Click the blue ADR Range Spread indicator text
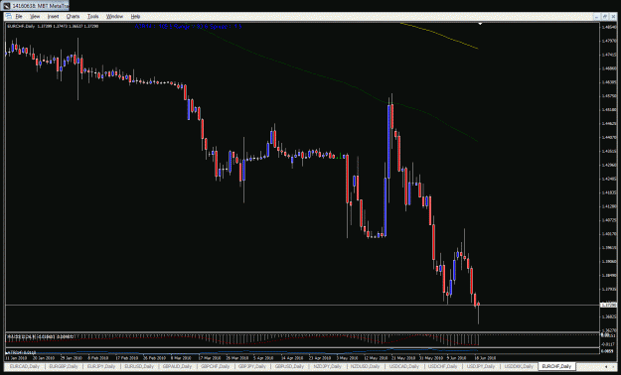Image resolution: width=621 pixels, height=375 pixels. [x=188, y=27]
